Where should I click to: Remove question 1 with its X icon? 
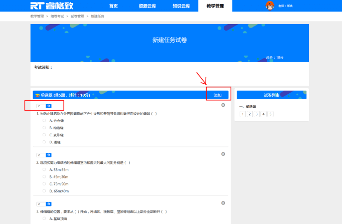click(x=223, y=105)
